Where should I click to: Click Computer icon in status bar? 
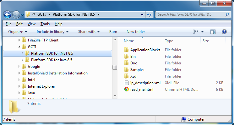tap(184, 119)
